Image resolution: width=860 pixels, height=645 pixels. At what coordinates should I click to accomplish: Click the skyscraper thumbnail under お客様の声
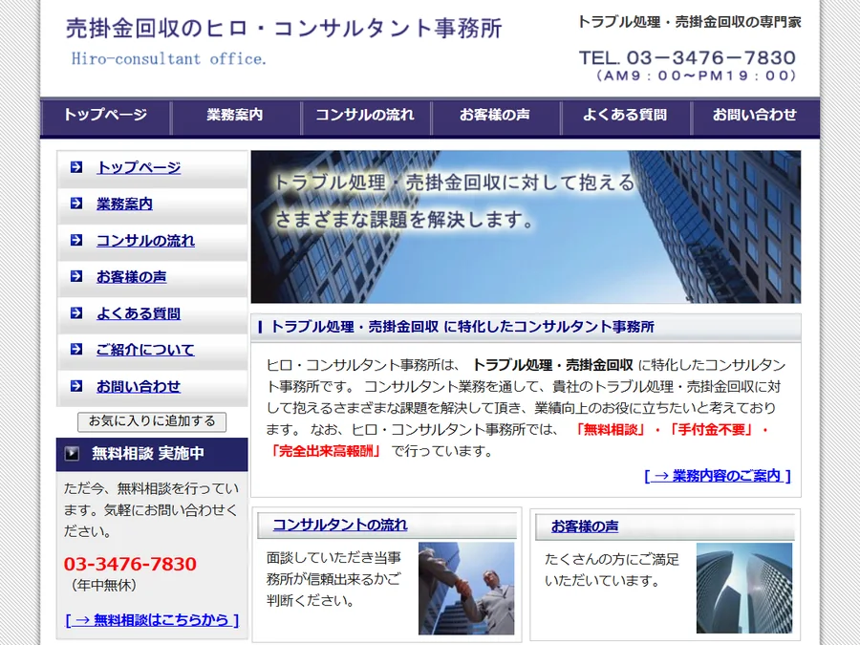pyautogui.click(x=744, y=588)
